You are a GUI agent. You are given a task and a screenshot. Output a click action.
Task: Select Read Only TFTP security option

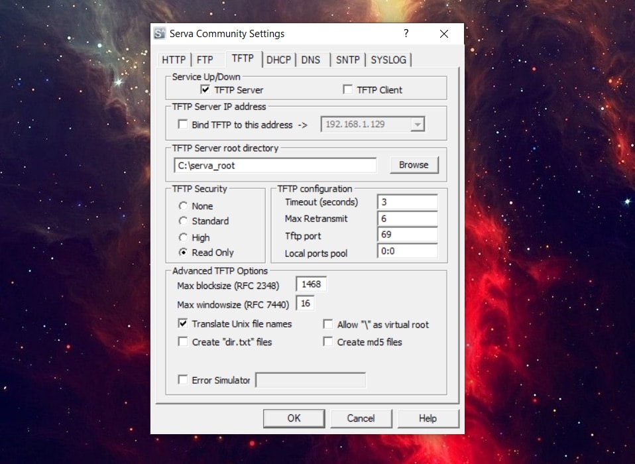[x=183, y=253]
